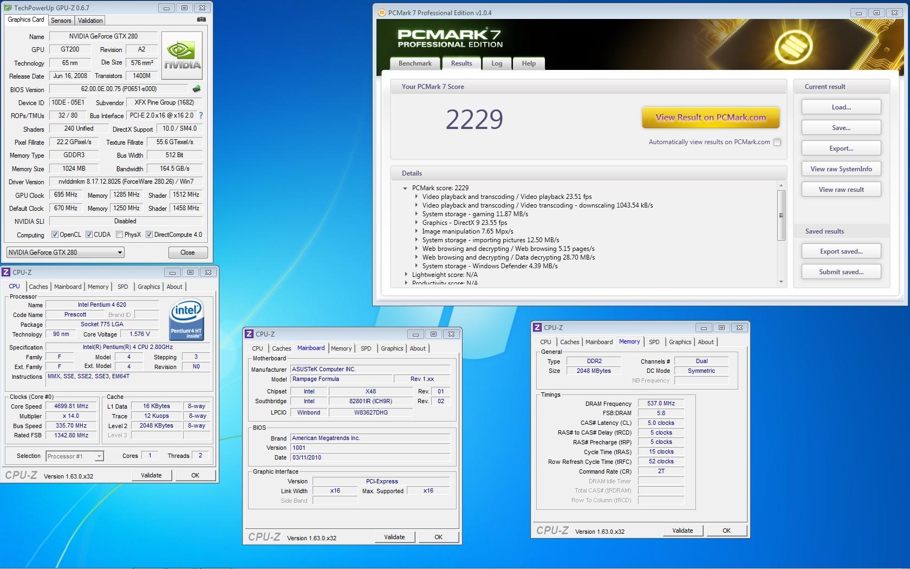Click the Submit saved... button
Screen dimensions: 910x569
click(841, 272)
